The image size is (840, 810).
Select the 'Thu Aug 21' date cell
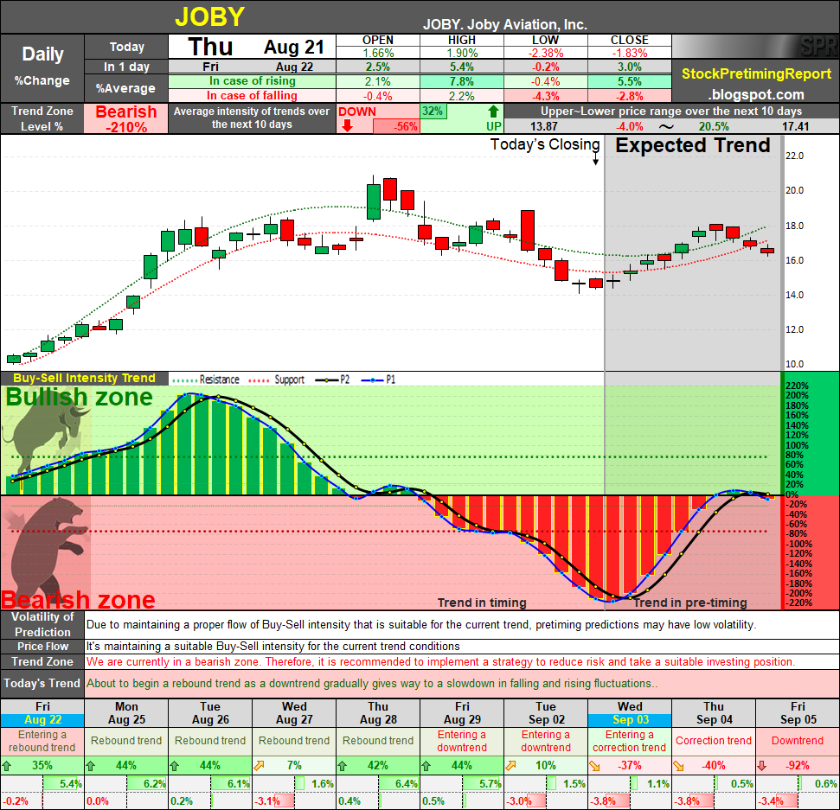pyautogui.click(x=253, y=47)
